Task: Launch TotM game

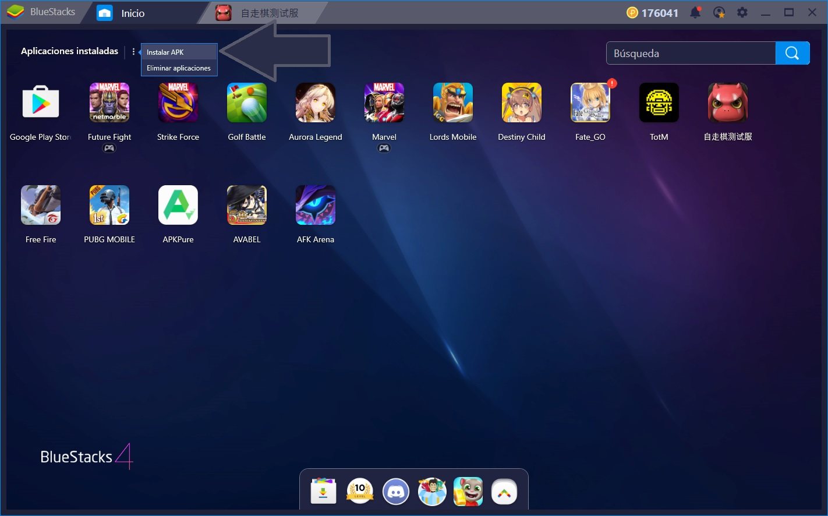Action: [x=659, y=103]
